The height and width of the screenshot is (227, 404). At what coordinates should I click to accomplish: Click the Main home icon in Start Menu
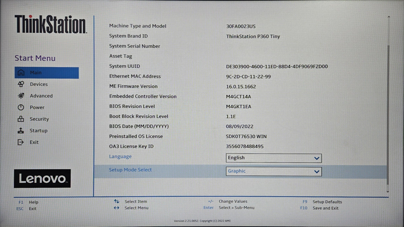(21, 73)
